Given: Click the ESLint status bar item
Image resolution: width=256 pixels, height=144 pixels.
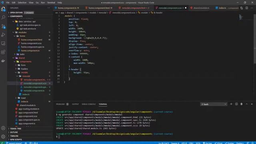Looking at the screenshot, I should 218,143.
